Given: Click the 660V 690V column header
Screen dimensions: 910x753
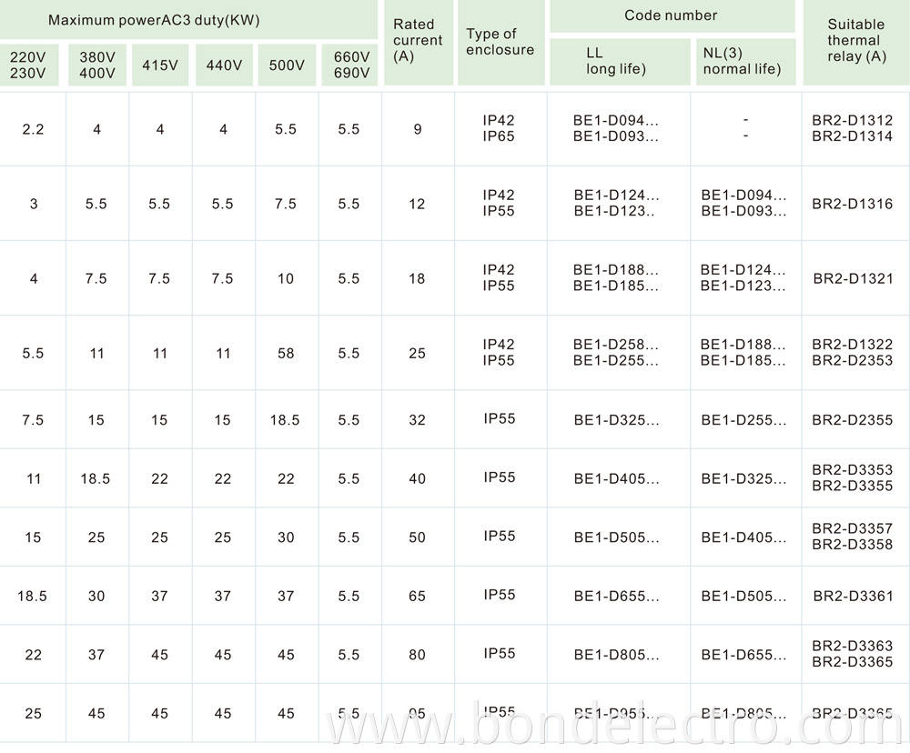Looking at the screenshot, I should click(x=350, y=65).
